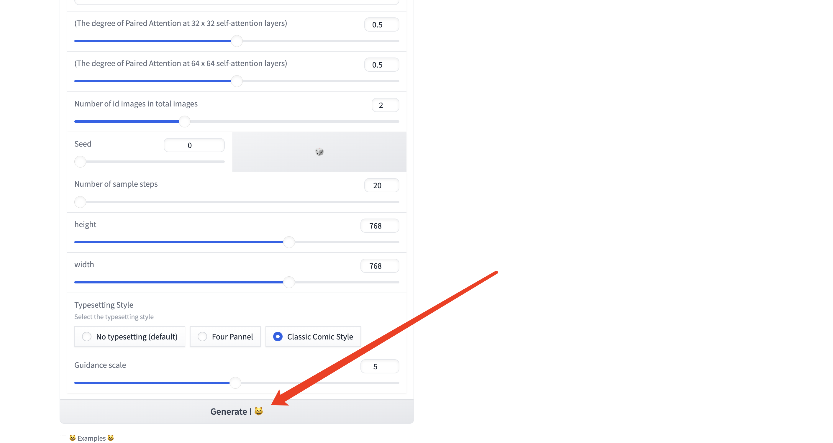Adjust Guidance scale value slider track
The height and width of the screenshot is (443, 833).
[x=237, y=383]
